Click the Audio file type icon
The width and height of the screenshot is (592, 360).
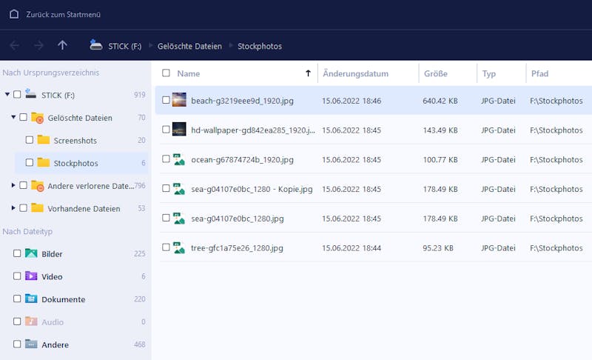(x=31, y=321)
